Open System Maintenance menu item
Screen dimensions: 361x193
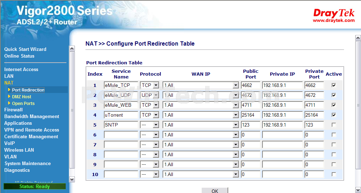point(28,164)
